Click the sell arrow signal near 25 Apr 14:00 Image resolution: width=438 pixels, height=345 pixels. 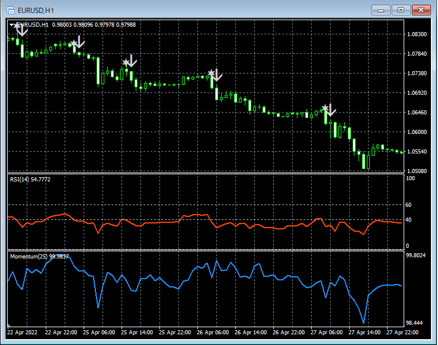pyautogui.click(x=132, y=60)
